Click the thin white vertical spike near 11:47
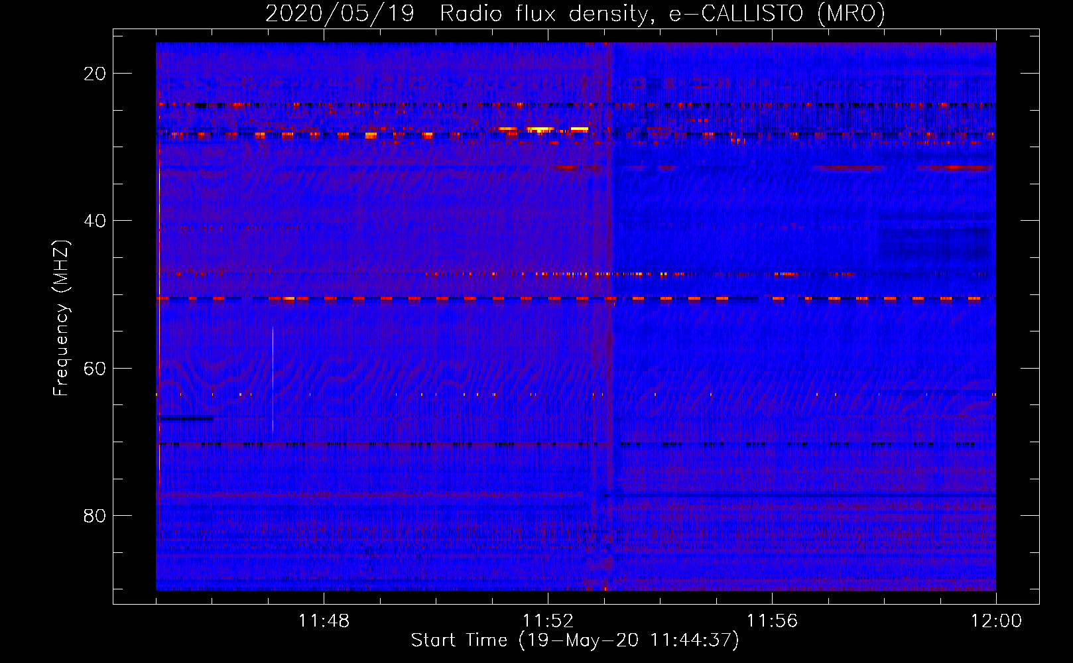Viewport: 1073px width, 663px height. [x=273, y=379]
